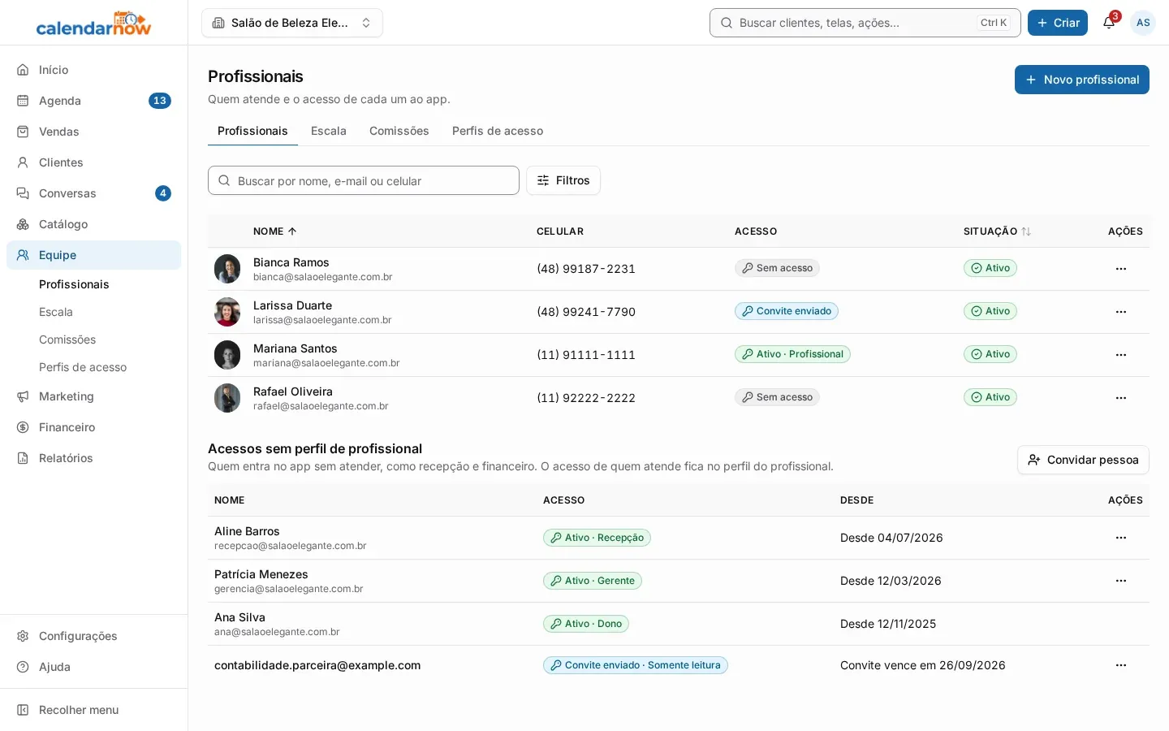Sort table by Nome column
Image resolution: width=1169 pixels, height=731 pixels.
pos(275,231)
